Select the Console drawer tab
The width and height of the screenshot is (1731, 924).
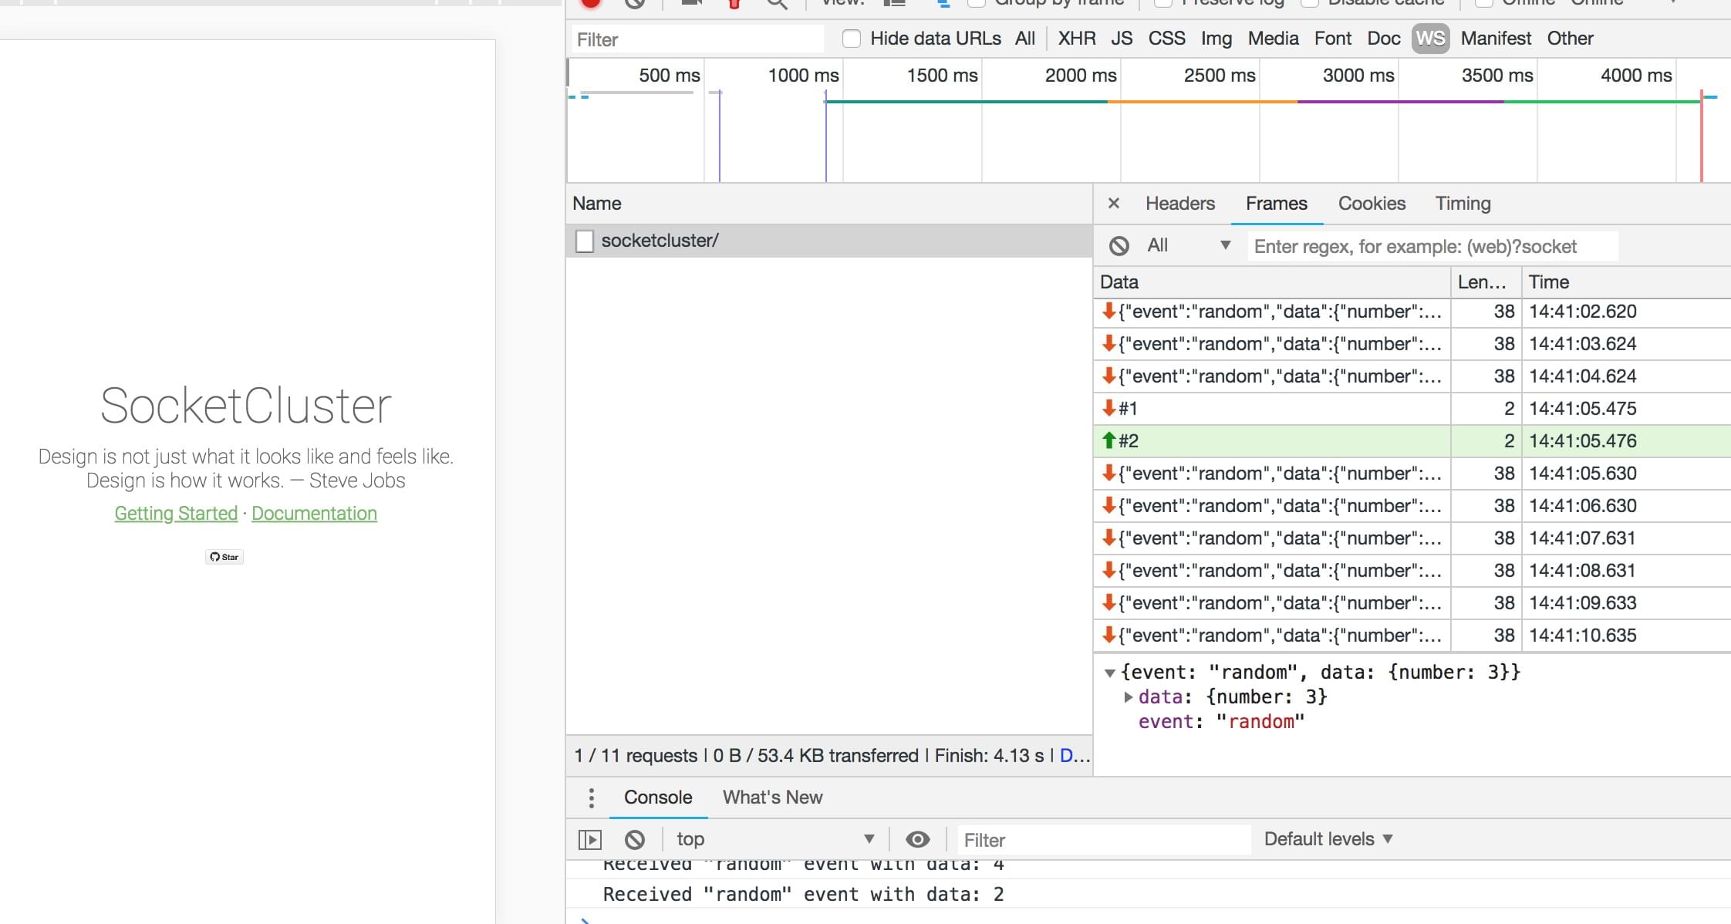pyautogui.click(x=658, y=798)
